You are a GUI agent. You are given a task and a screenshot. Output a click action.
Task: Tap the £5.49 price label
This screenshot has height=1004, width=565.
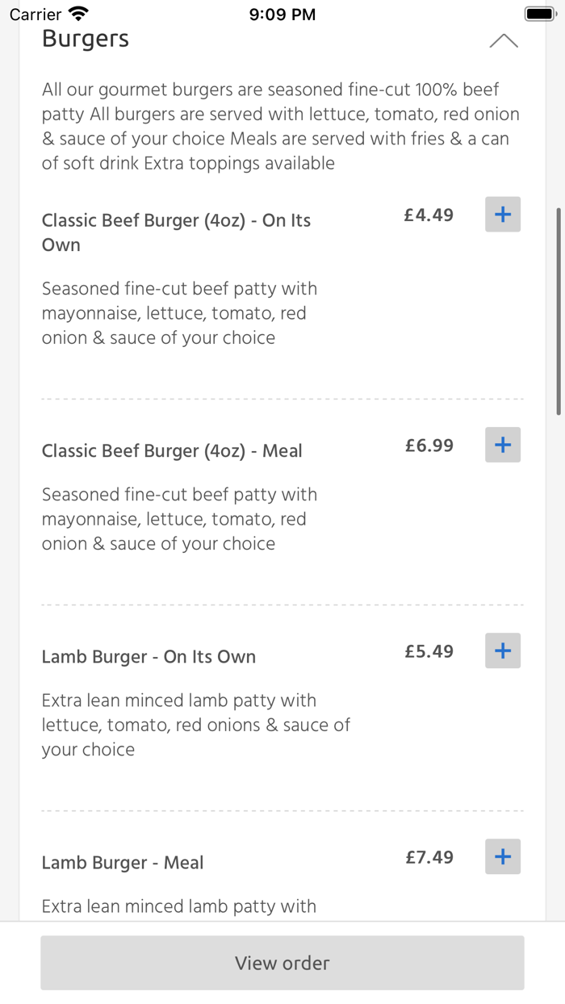coord(429,651)
